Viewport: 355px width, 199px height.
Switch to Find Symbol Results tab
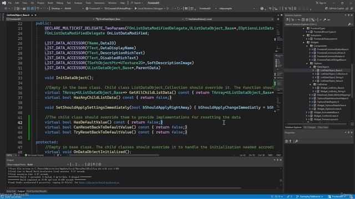pos(37,191)
